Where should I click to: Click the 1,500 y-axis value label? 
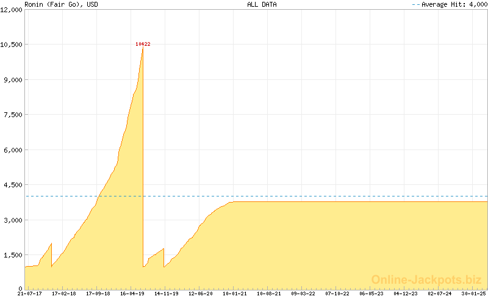click(x=13, y=255)
